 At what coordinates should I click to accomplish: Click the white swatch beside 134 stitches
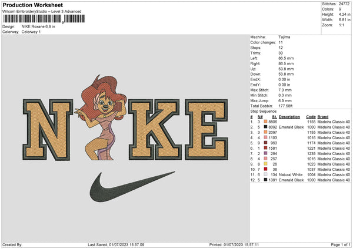[x=266, y=174]
